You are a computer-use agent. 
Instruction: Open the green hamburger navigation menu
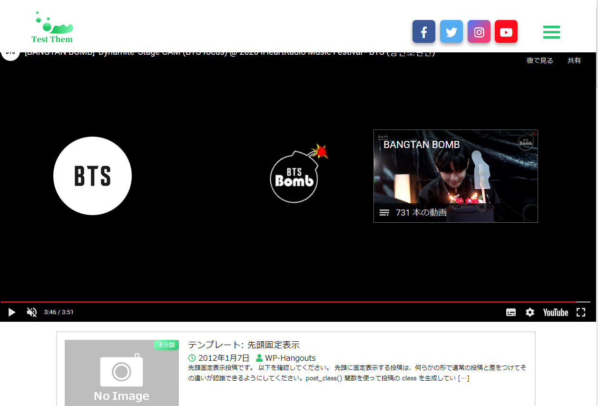[551, 32]
